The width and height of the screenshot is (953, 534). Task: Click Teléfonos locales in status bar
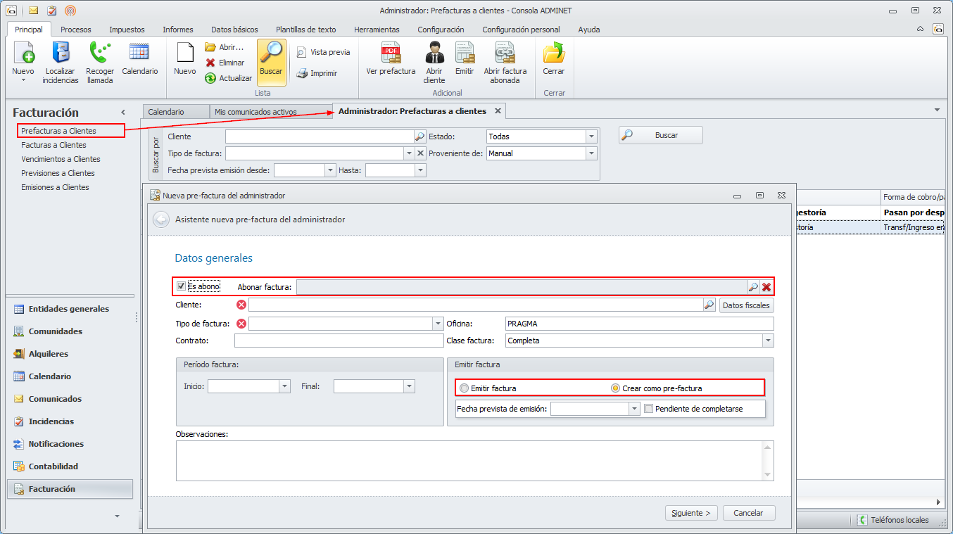[x=893, y=520]
